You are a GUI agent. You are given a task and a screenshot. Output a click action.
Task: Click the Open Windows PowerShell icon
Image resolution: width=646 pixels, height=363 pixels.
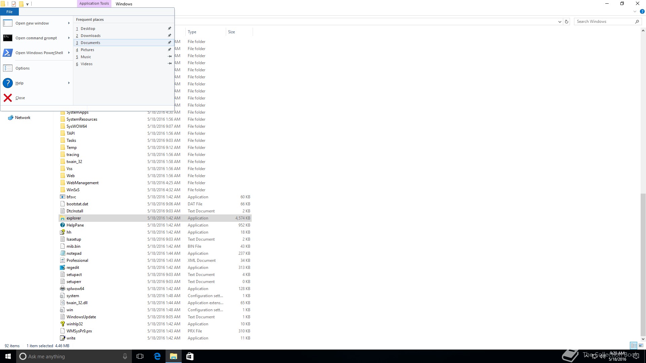pyautogui.click(x=8, y=53)
